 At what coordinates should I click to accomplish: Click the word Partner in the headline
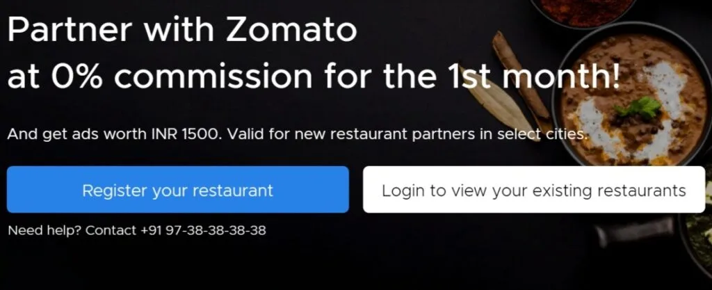point(70,30)
